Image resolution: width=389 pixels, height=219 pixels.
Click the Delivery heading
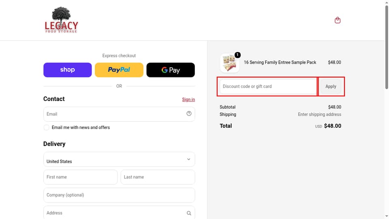pos(54,144)
